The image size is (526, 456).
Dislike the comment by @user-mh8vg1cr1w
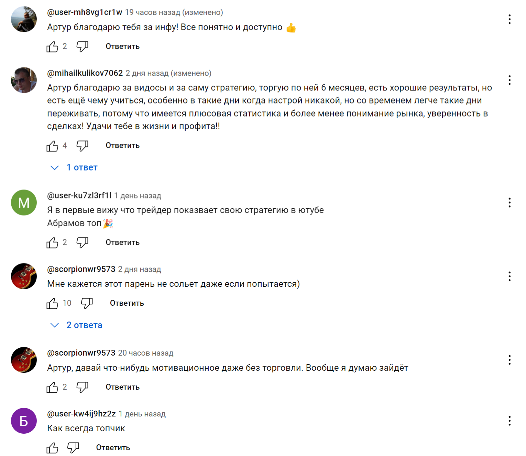pos(82,46)
